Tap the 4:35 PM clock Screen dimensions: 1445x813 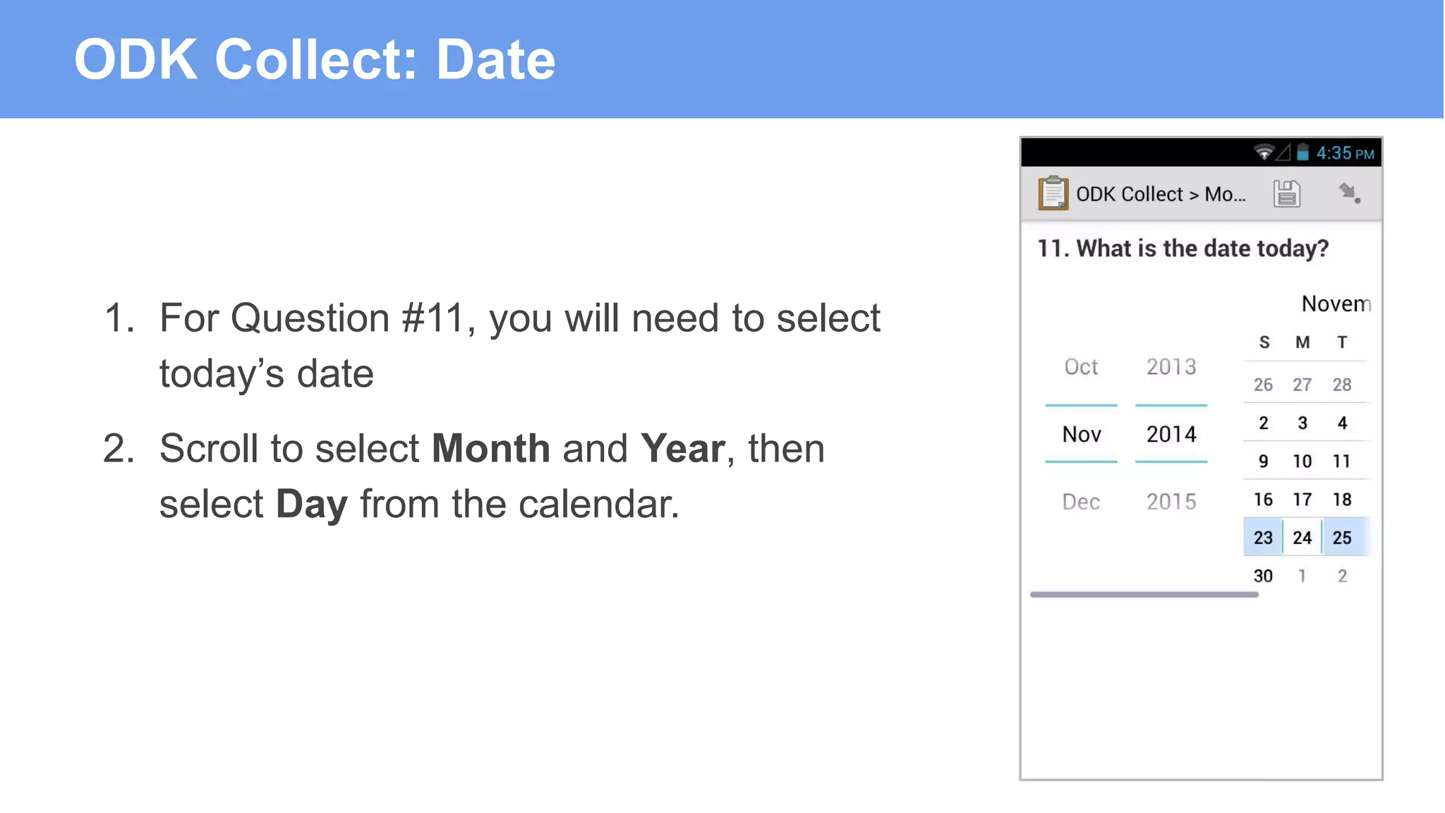[x=1344, y=153]
